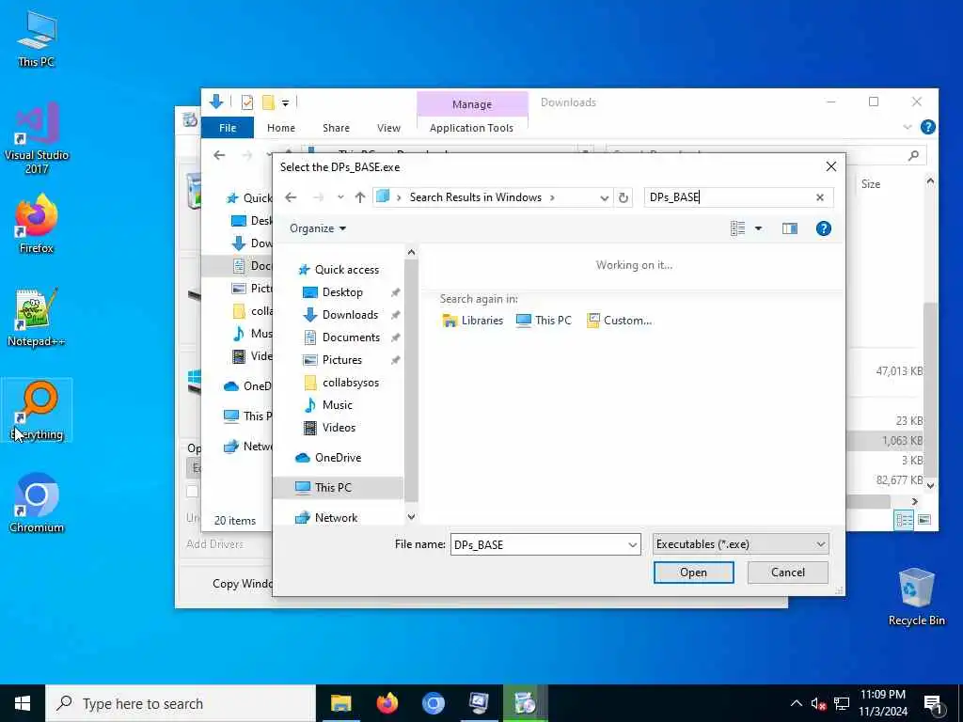Open the Notepad++ desktop shortcut
963x722 pixels.
(x=37, y=318)
